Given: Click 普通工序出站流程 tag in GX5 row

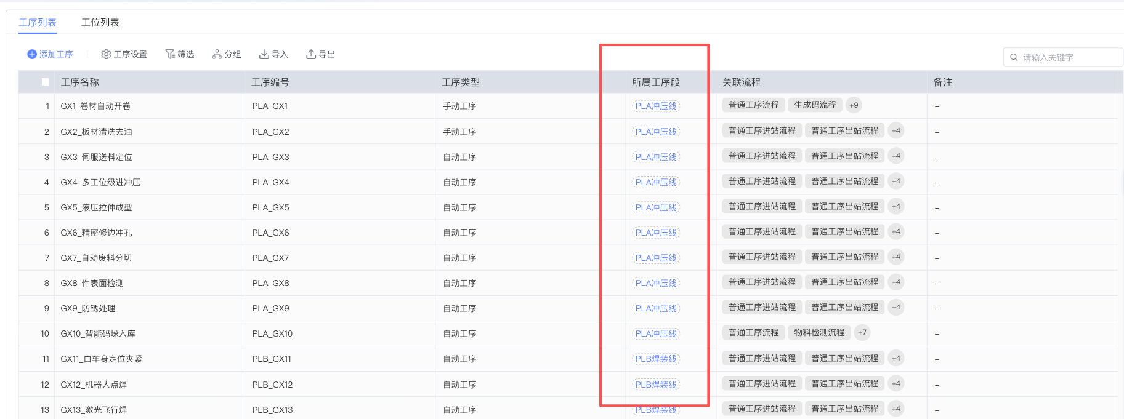Looking at the screenshot, I should (844, 207).
